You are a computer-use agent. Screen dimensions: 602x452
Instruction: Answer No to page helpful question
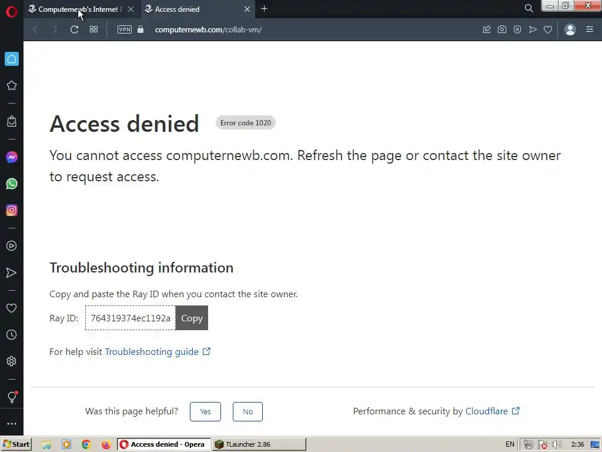coord(248,411)
